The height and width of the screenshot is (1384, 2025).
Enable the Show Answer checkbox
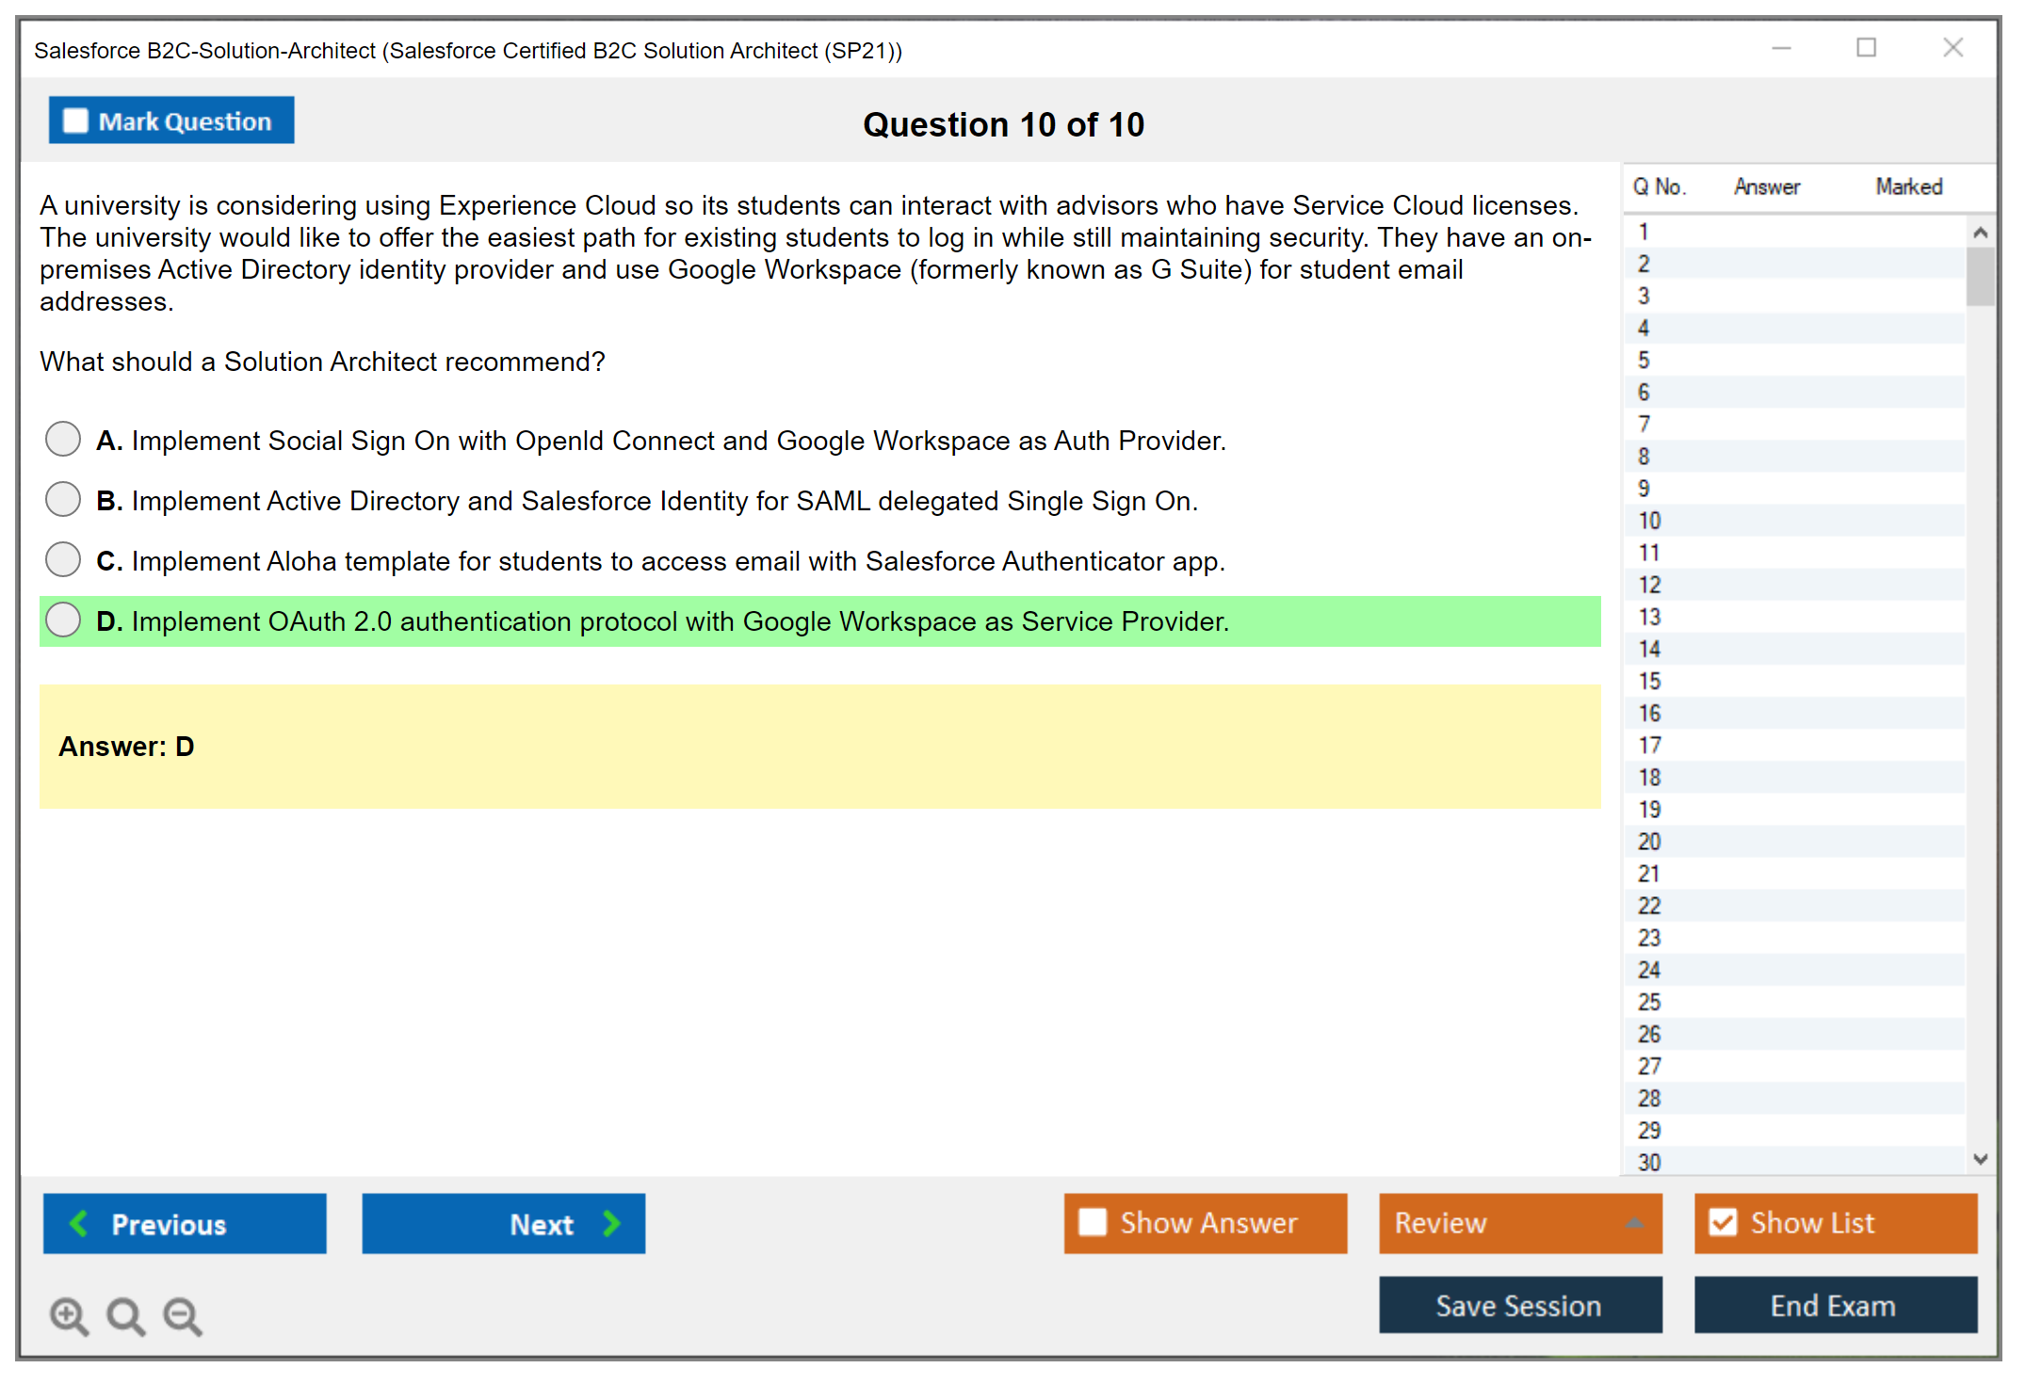(x=1093, y=1222)
